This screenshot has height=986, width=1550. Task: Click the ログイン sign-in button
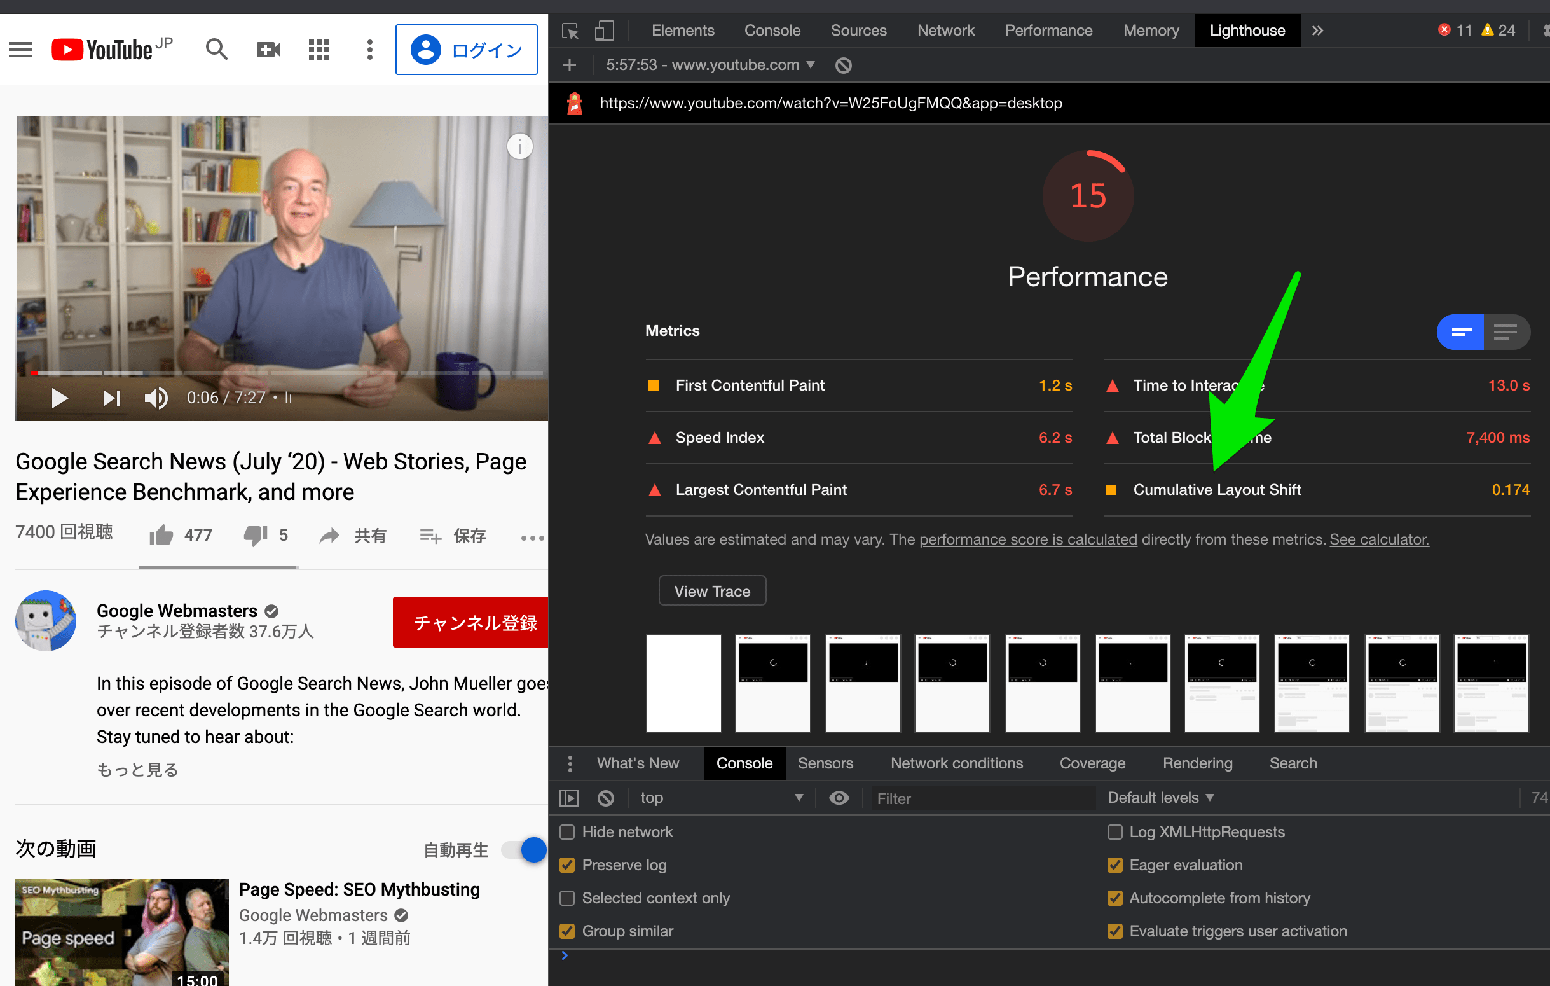pyautogui.click(x=467, y=50)
